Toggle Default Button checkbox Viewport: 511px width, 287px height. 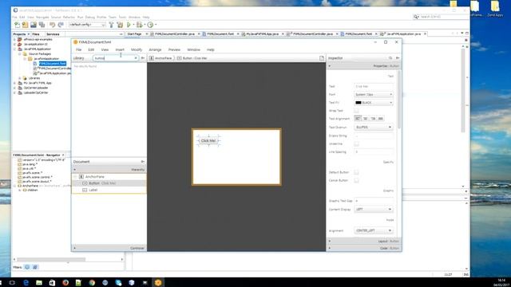[x=356, y=172]
